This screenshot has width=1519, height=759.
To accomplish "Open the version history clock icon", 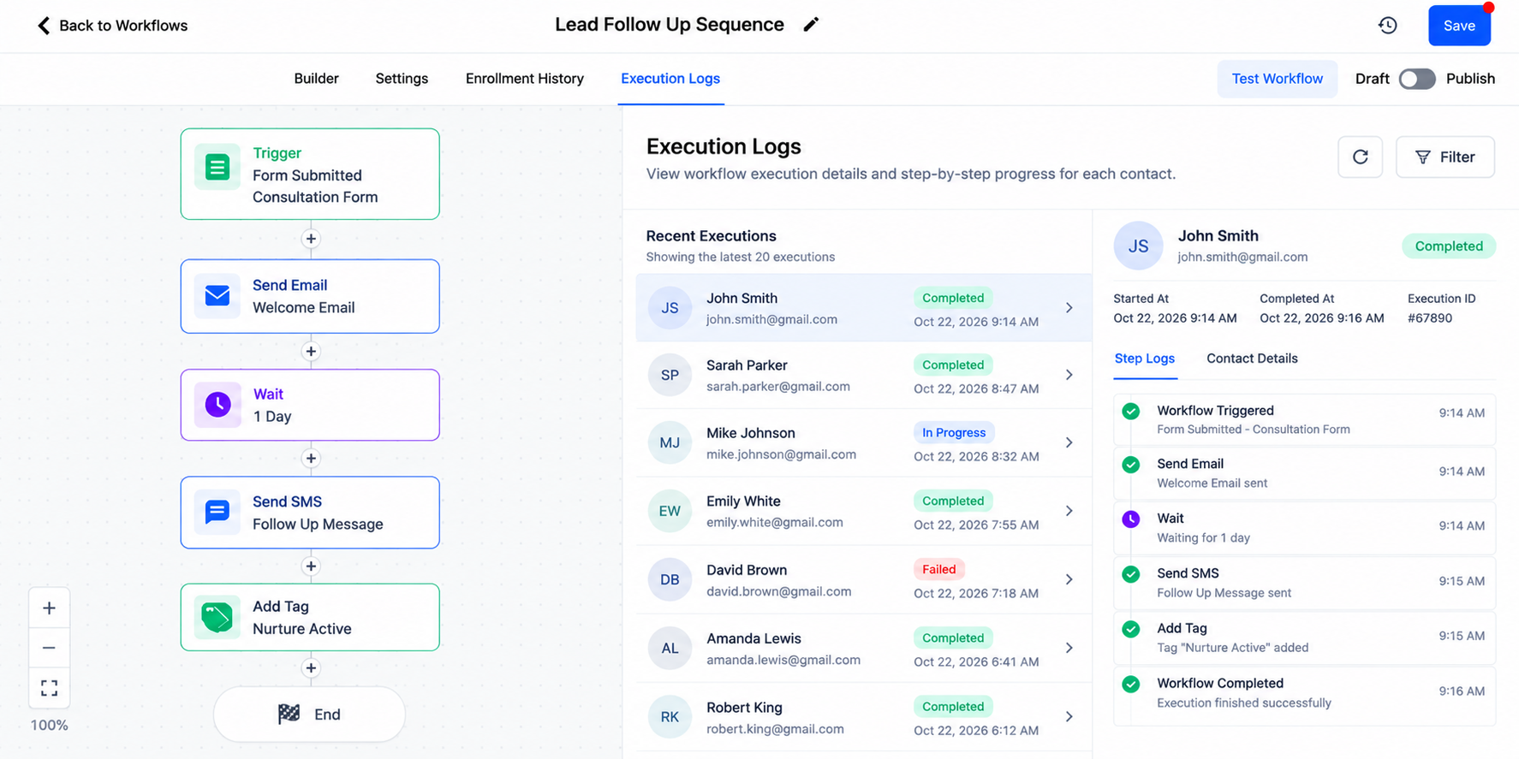I will tap(1387, 26).
